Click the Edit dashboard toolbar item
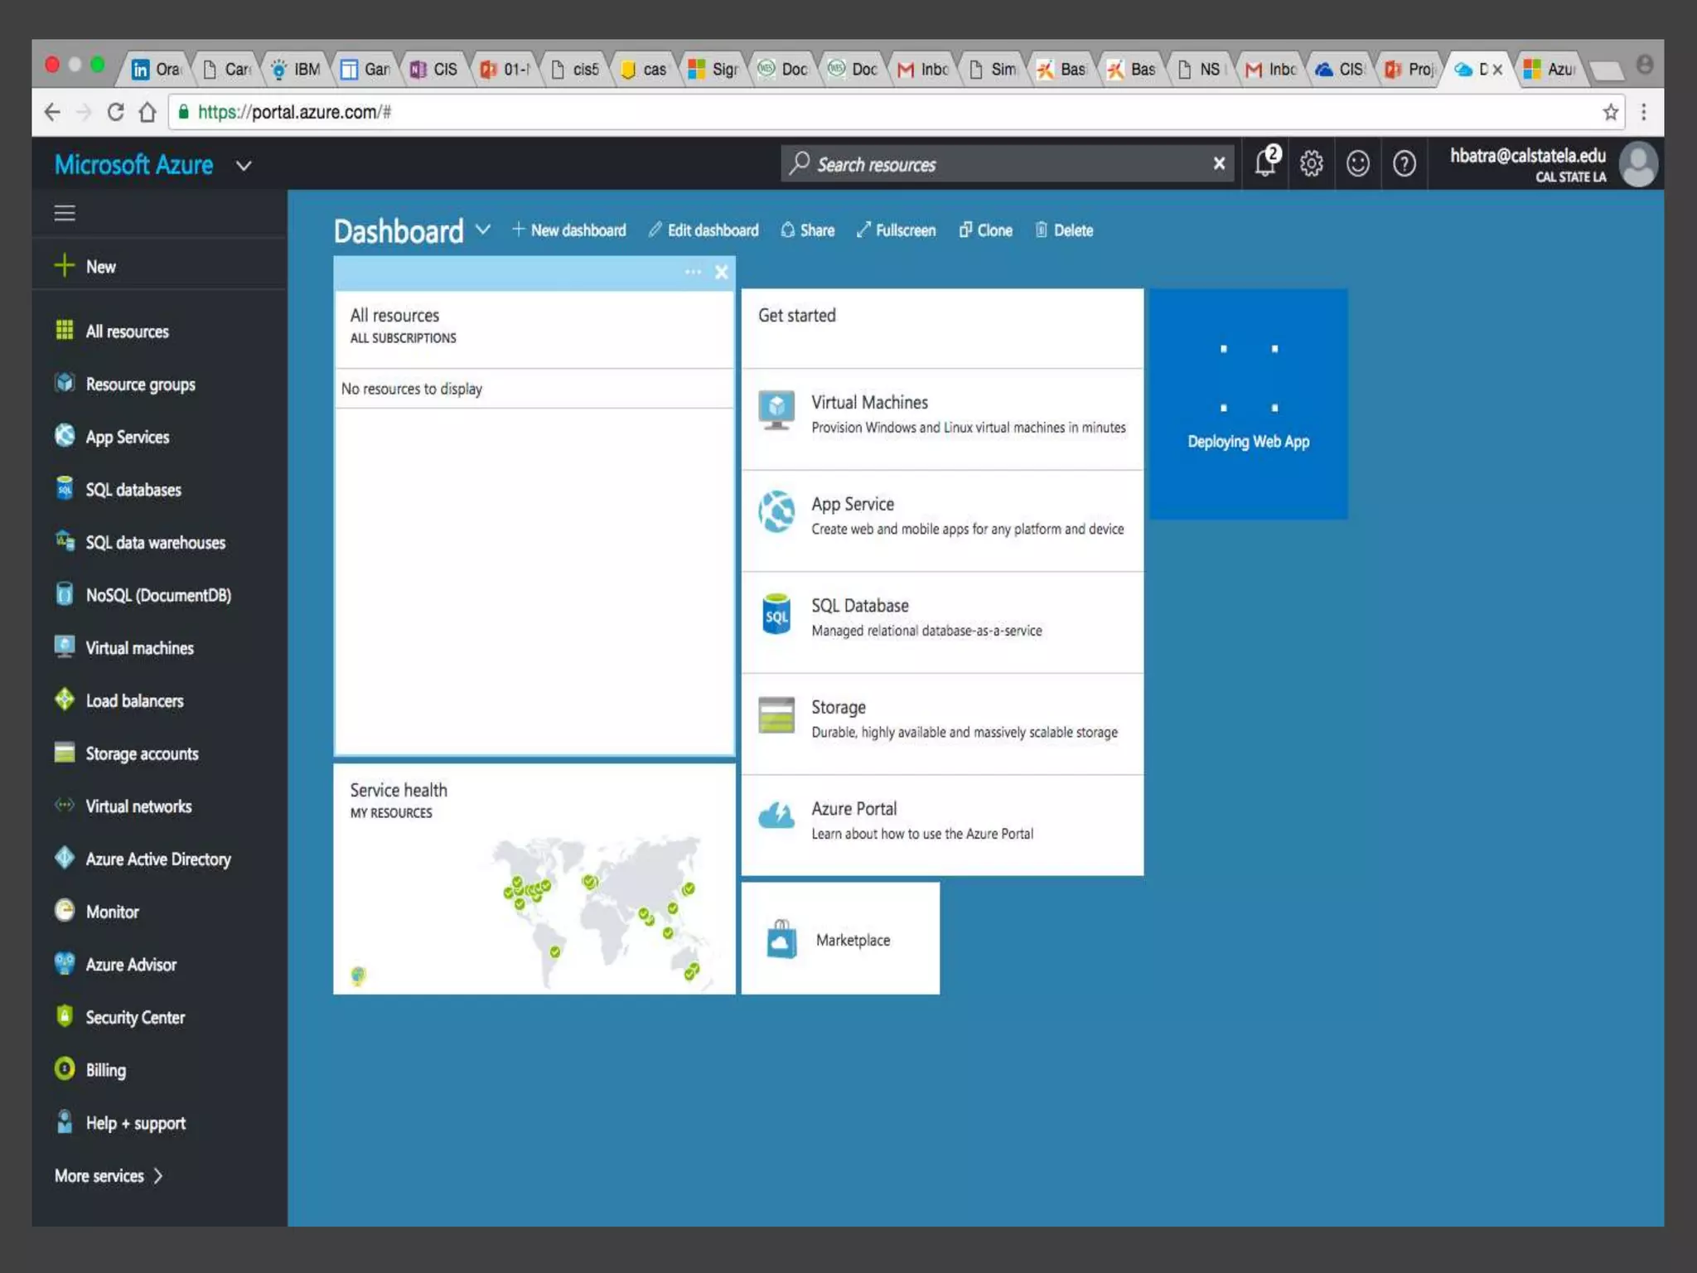The width and height of the screenshot is (1697, 1273). coord(703,230)
